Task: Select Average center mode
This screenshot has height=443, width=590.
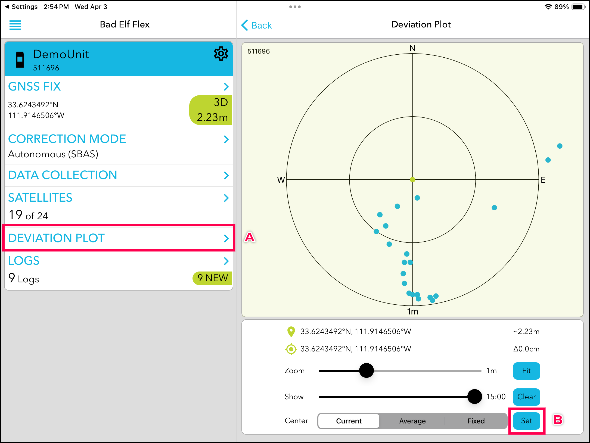Action: coord(412,421)
